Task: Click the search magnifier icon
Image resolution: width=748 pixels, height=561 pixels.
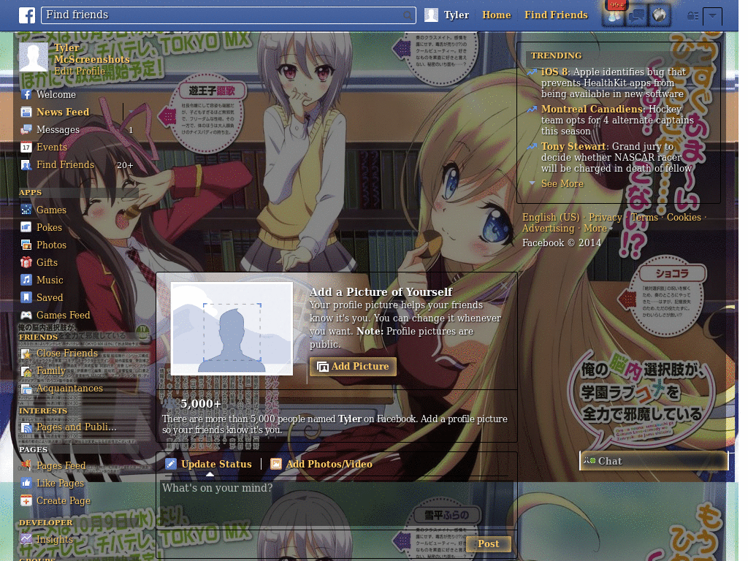Action: pos(408,15)
